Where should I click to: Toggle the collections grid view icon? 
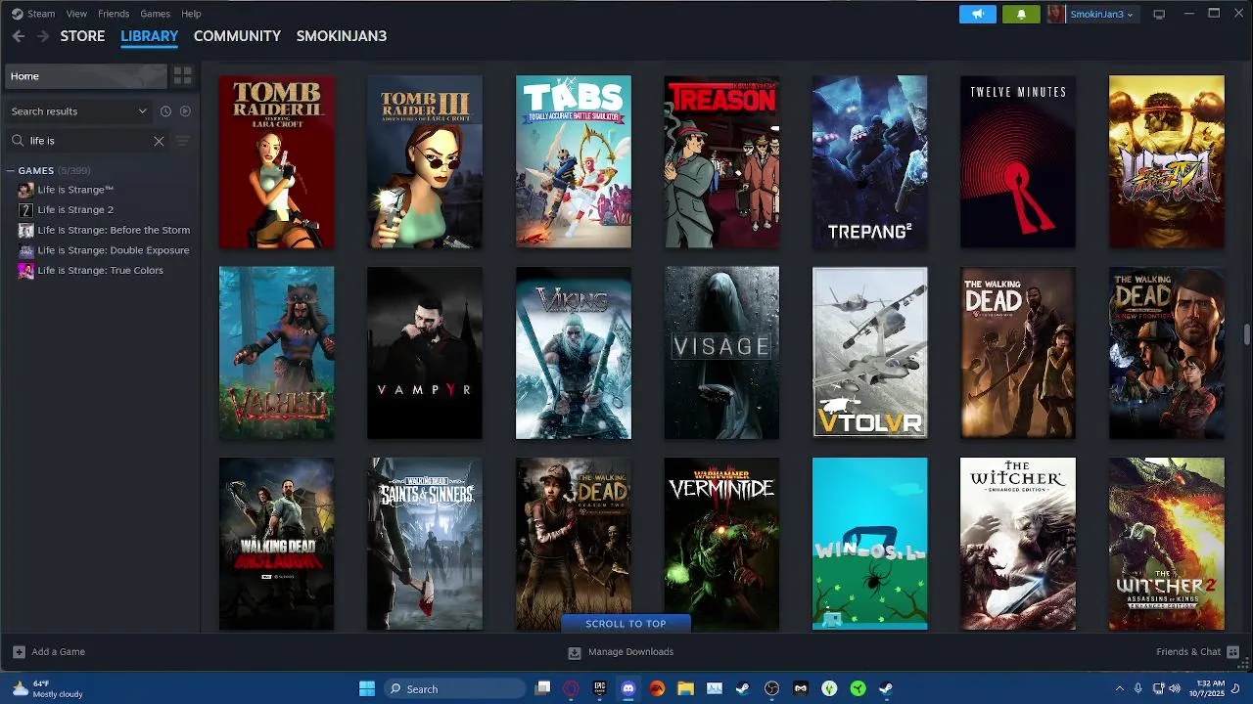click(x=182, y=76)
